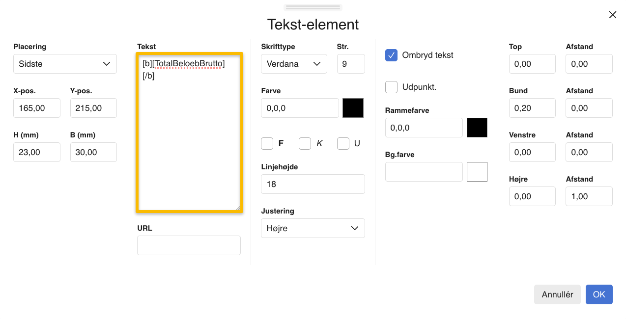
Task: Toggle the F bold checkbox
Action: 267,143
